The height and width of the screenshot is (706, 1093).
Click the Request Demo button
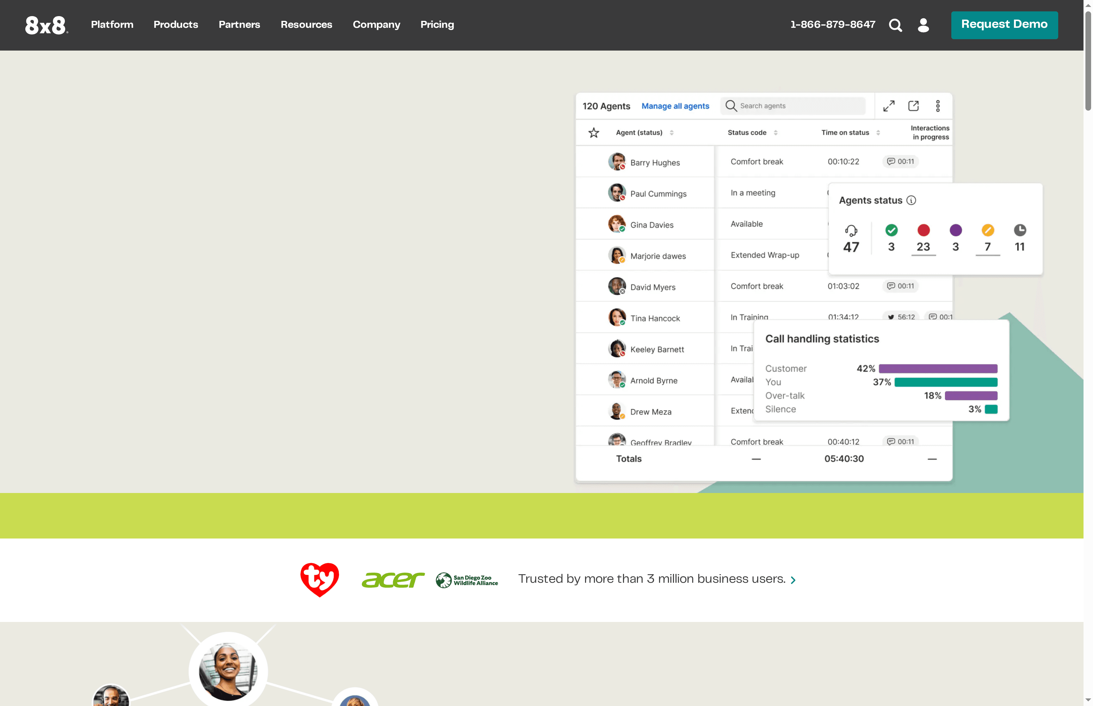click(x=1003, y=25)
